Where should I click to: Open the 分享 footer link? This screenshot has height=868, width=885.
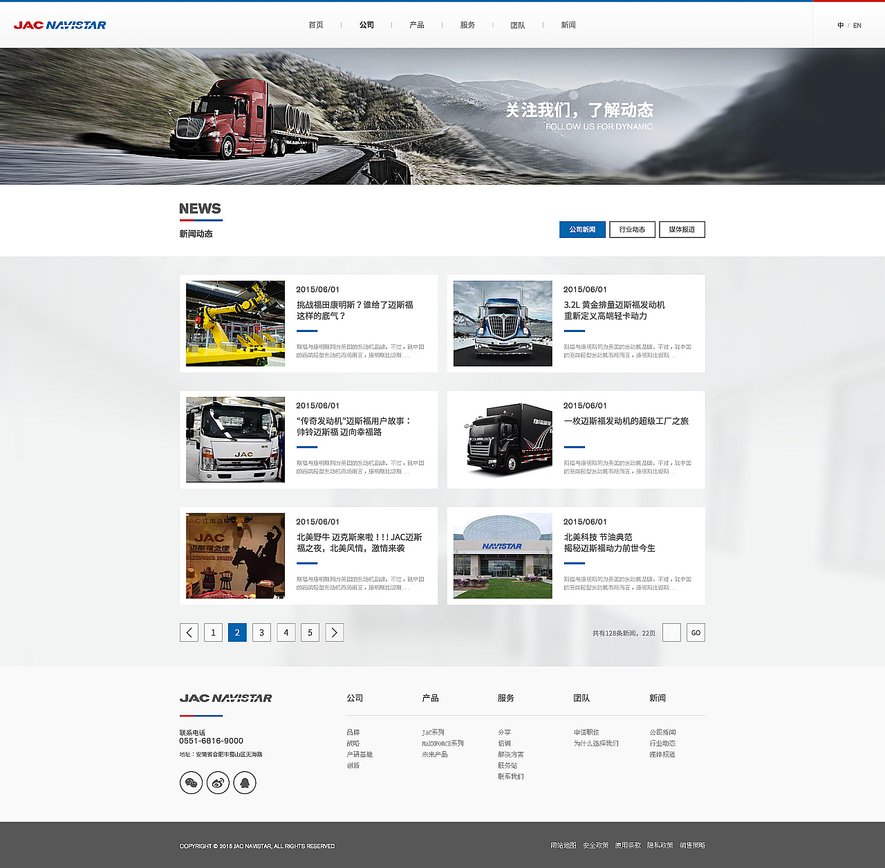pos(505,732)
